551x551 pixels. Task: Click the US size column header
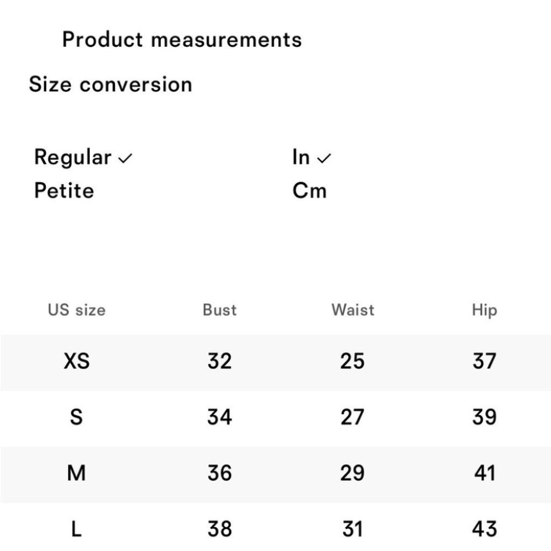tap(77, 310)
